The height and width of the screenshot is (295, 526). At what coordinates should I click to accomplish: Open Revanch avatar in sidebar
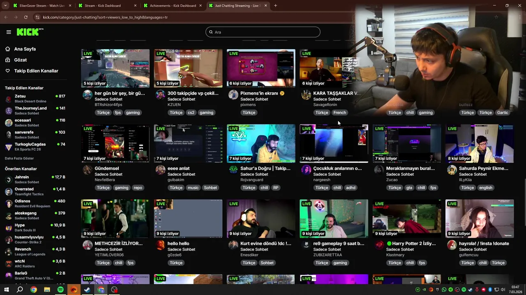(x=9, y=252)
